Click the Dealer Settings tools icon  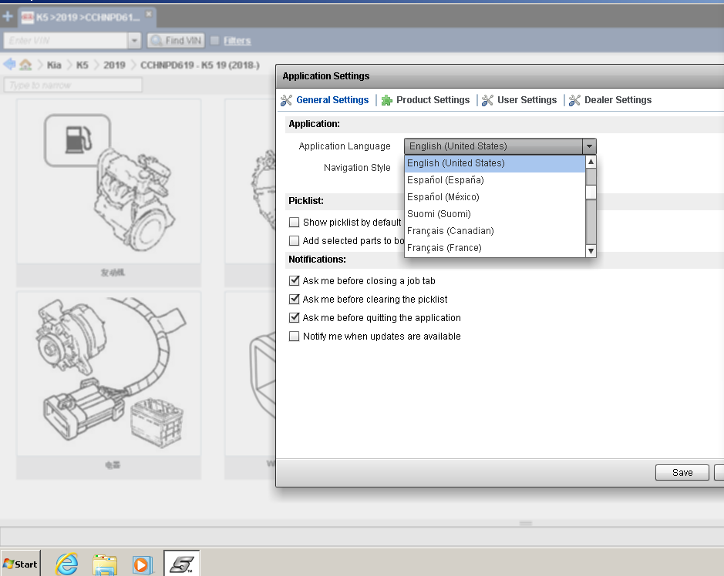click(x=574, y=100)
